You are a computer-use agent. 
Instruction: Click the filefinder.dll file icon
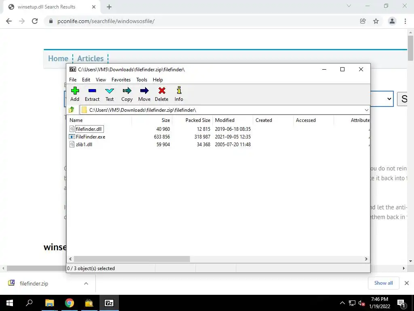point(72,129)
